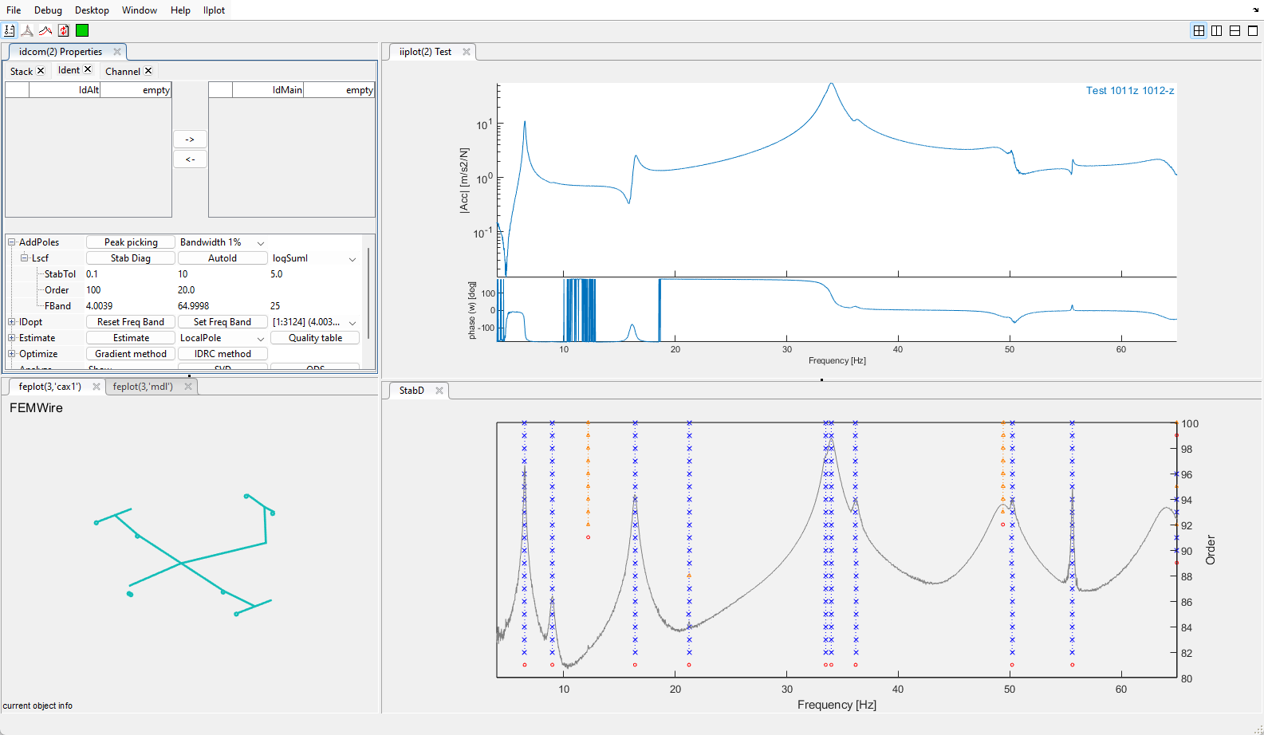This screenshot has width=1264, height=735.
Task: Click the red refresh page icon
Action: point(64,30)
